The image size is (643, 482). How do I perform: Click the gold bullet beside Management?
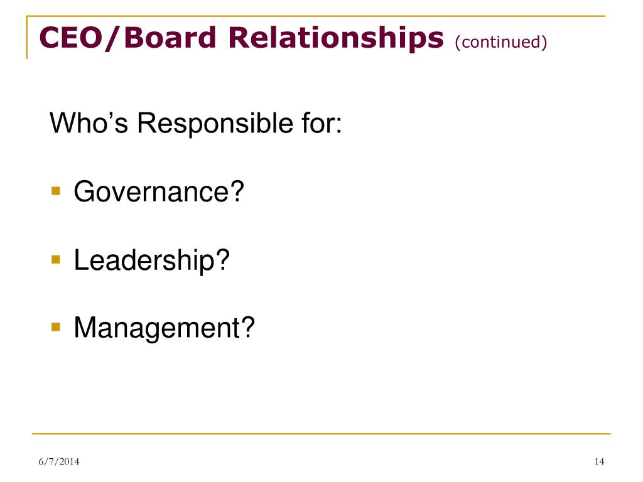[x=56, y=327]
